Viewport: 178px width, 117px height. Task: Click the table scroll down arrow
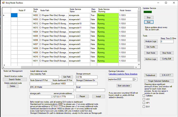pyautogui.click(x=139, y=64)
